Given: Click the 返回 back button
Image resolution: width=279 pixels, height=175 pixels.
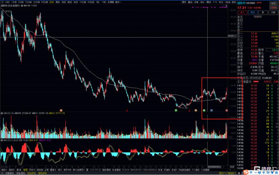Looking at the screenshot, I should pyautogui.click(x=234, y=2).
